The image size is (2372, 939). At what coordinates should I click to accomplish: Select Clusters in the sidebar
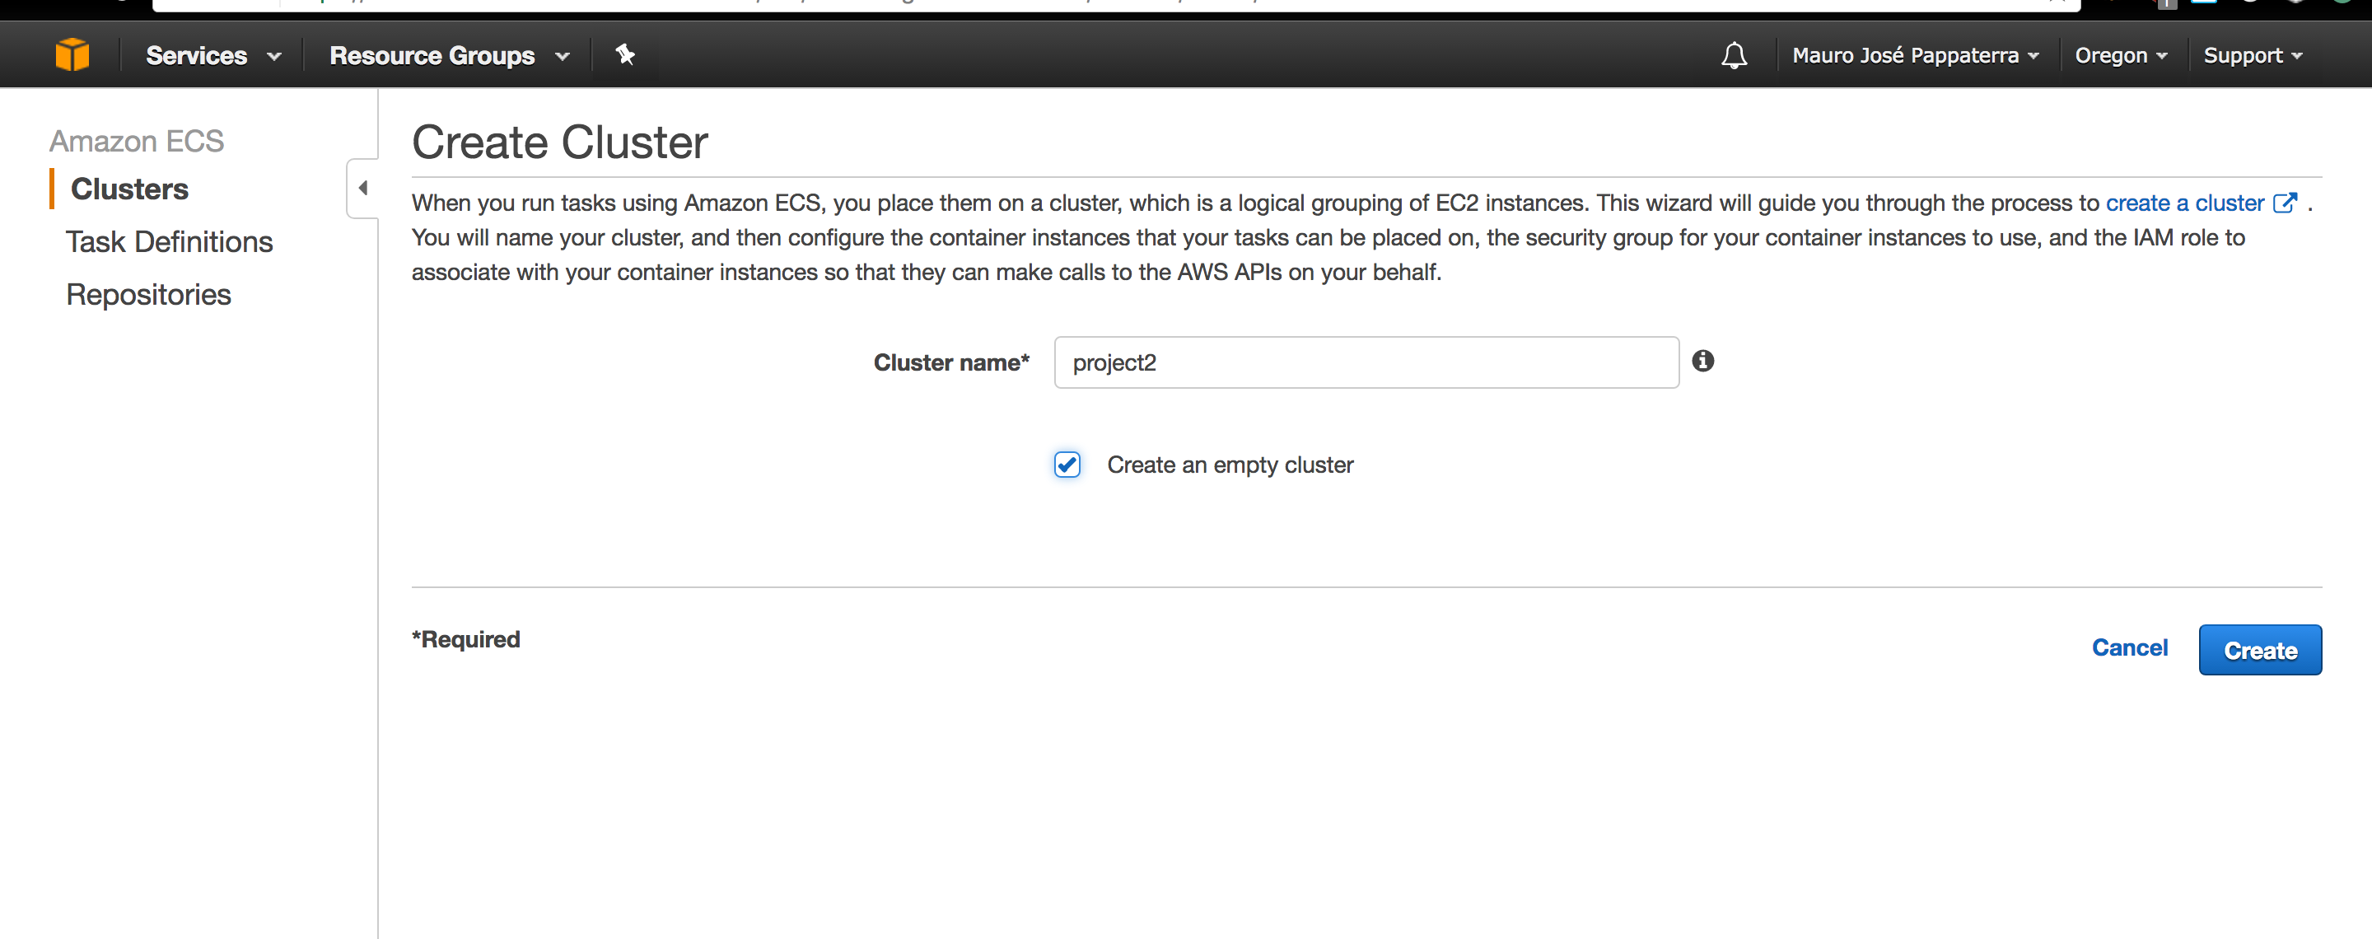click(130, 189)
